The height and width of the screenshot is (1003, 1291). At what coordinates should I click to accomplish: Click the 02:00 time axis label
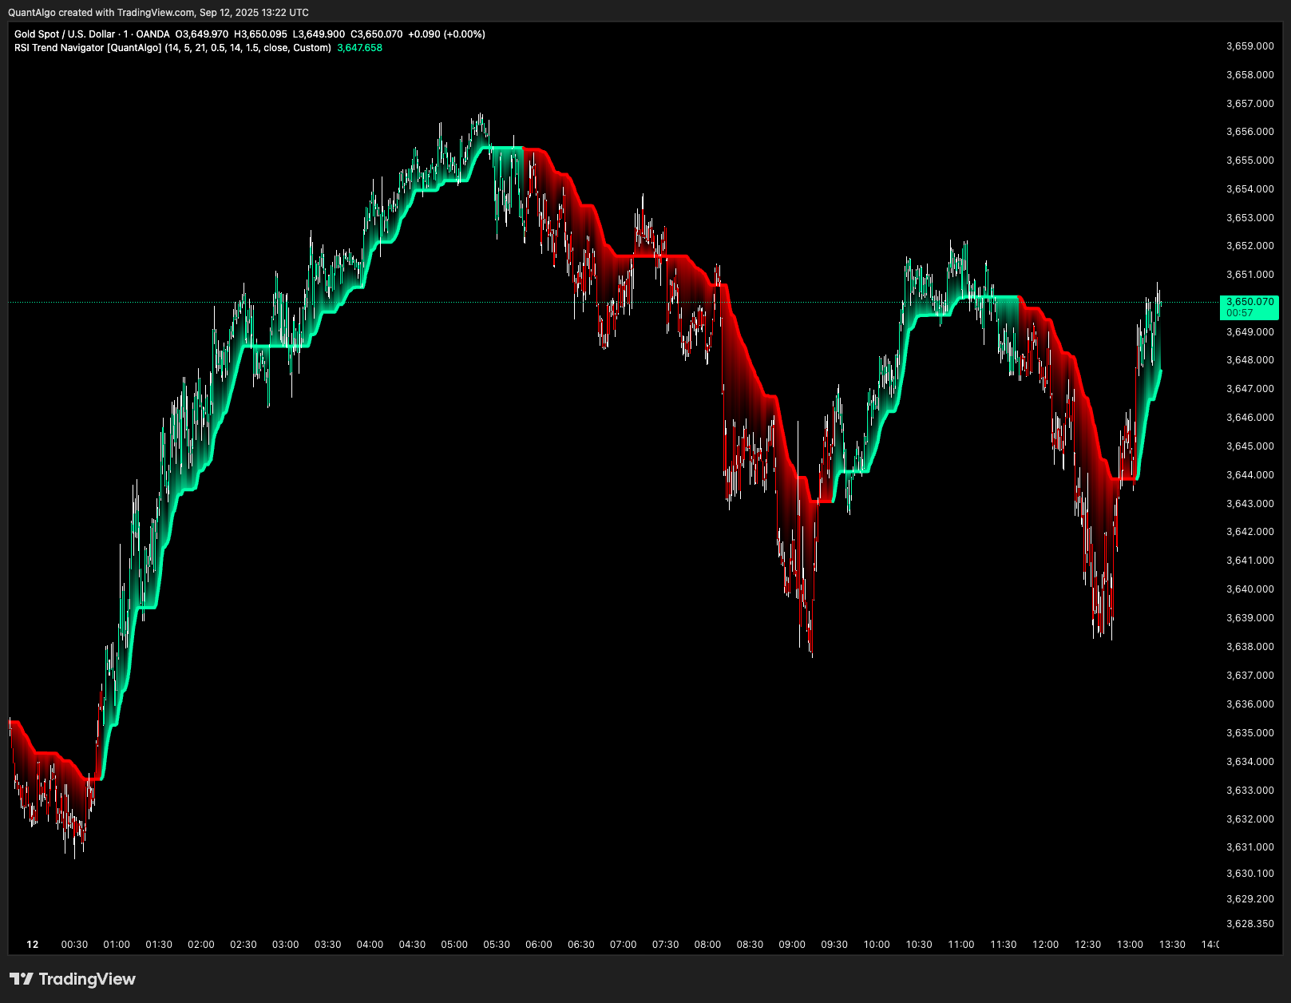coord(201,945)
